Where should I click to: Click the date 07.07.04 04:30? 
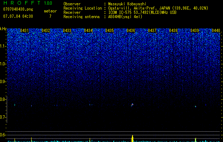(x=18, y=16)
